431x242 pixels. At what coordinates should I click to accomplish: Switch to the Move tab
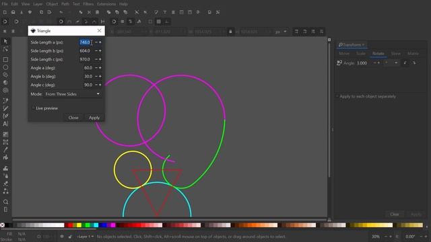coord(344,54)
